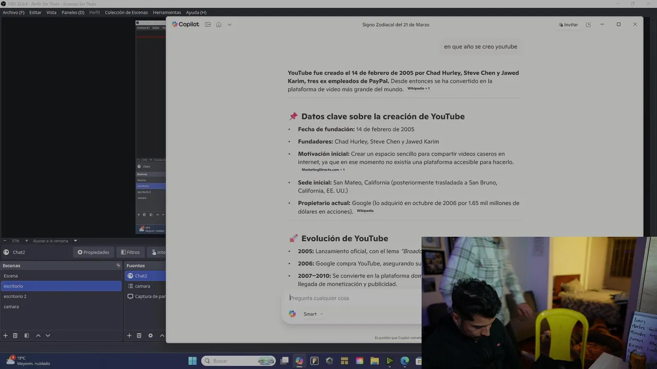Open the Herramientas menu
This screenshot has height=369, width=657.
(x=167, y=12)
